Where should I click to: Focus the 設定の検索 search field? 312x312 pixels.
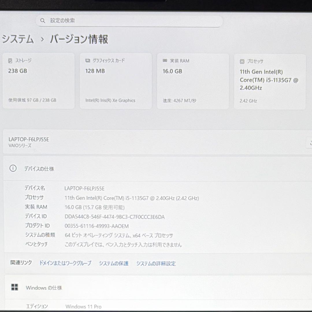[129, 21]
